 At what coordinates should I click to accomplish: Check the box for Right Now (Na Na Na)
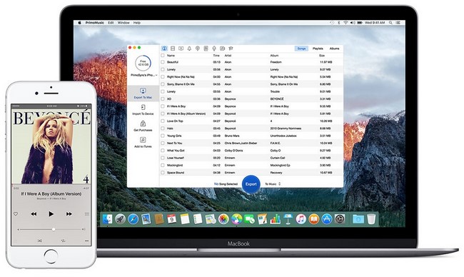pos(163,77)
